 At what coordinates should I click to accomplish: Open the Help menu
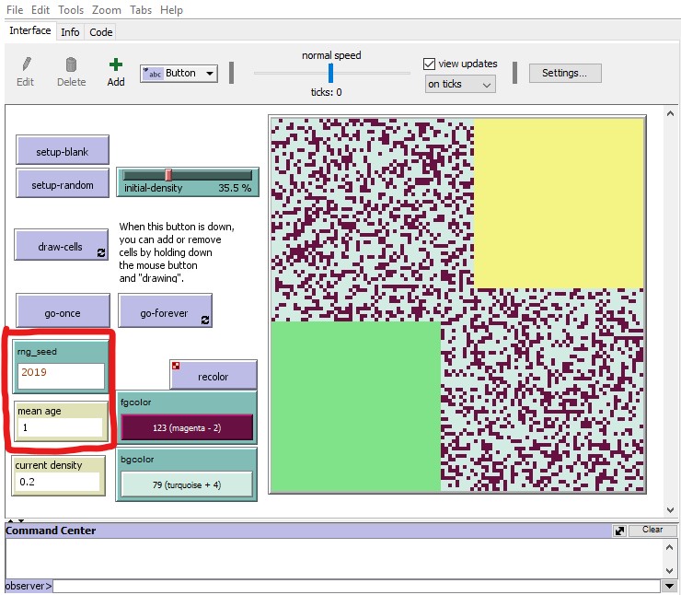[x=171, y=9]
